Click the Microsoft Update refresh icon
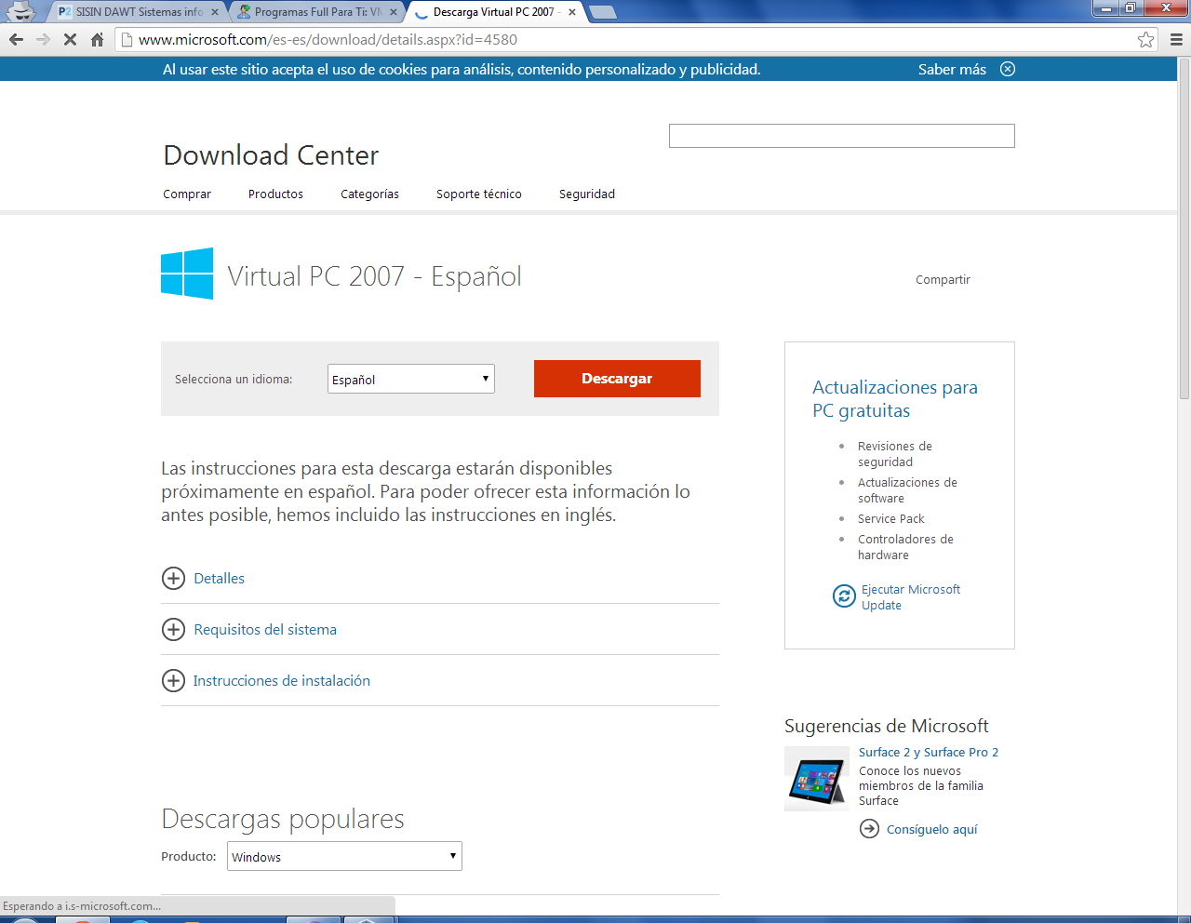Image resolution: width=1191 pixels, height=923 pixels. click(x=844, y=595)
